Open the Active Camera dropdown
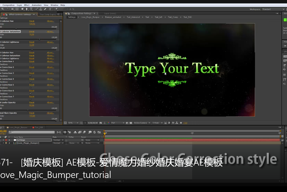Screen dimensions: 287x192 (142, 123)
